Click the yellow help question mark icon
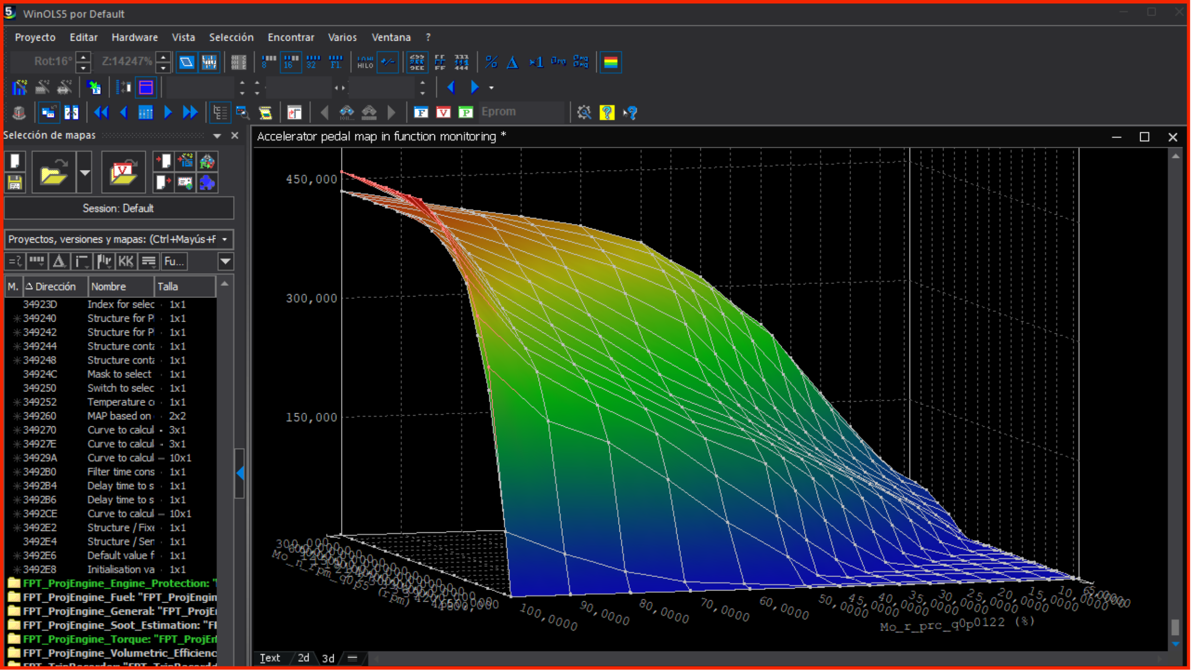1191x670 pixels. click(x=606, y=112)
